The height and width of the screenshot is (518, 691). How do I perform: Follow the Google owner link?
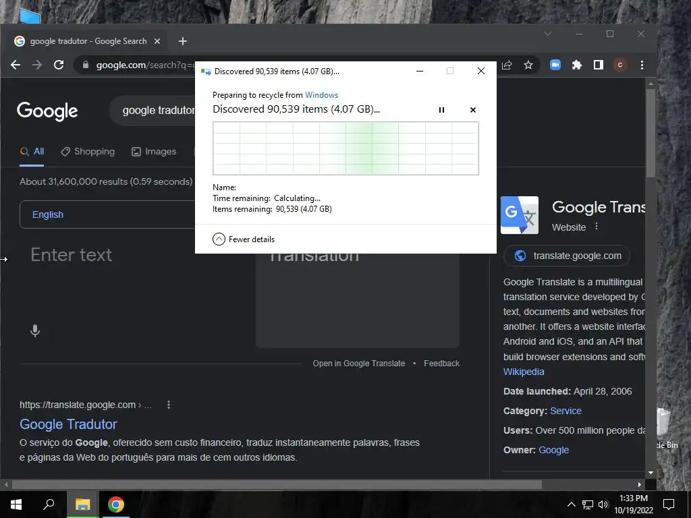(x=553, y=450)
